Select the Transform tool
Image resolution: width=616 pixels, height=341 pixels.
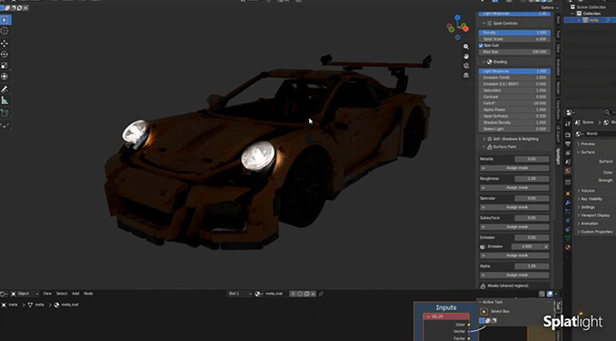coord(5,76)
